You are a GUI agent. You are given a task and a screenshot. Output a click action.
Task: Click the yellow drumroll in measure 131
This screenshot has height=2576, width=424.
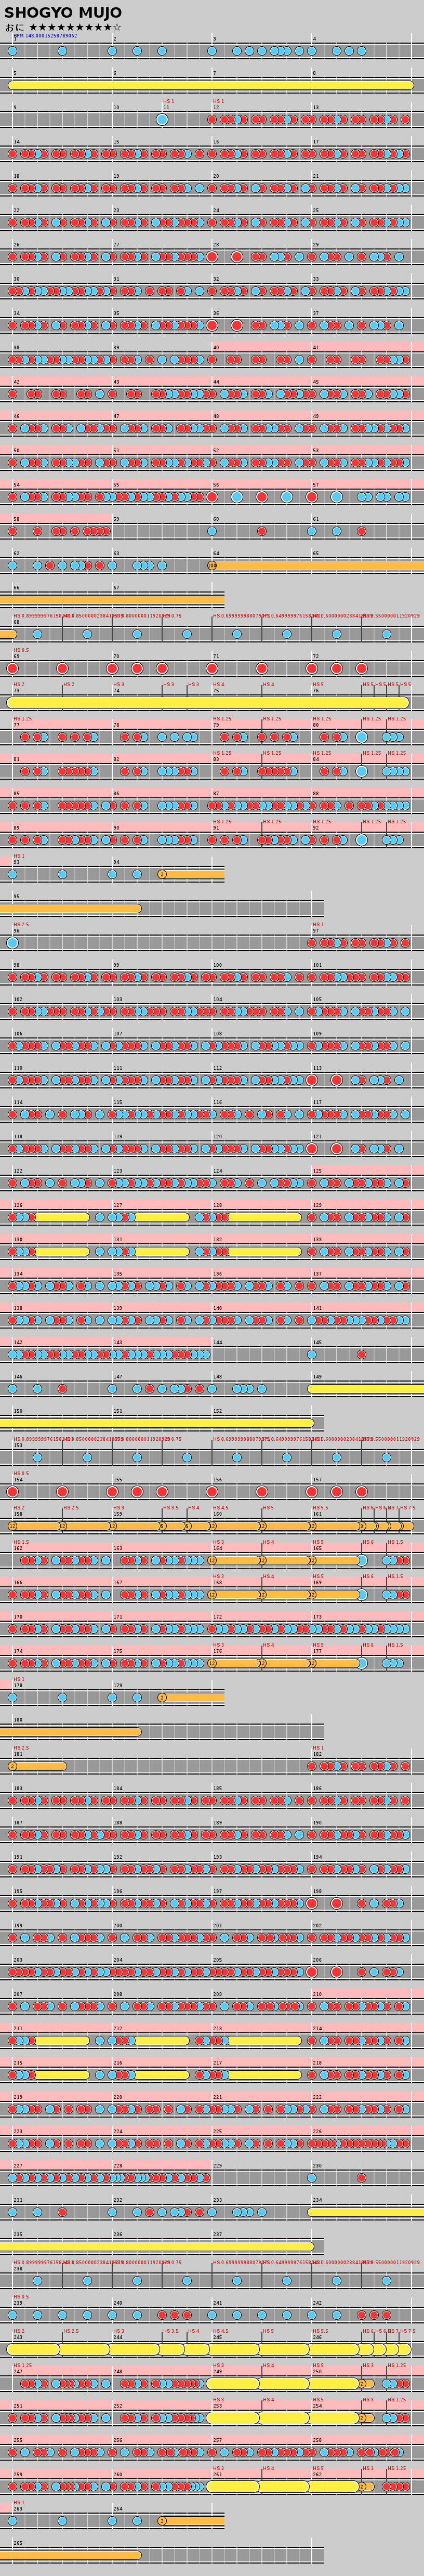[x=160, y=1251]
